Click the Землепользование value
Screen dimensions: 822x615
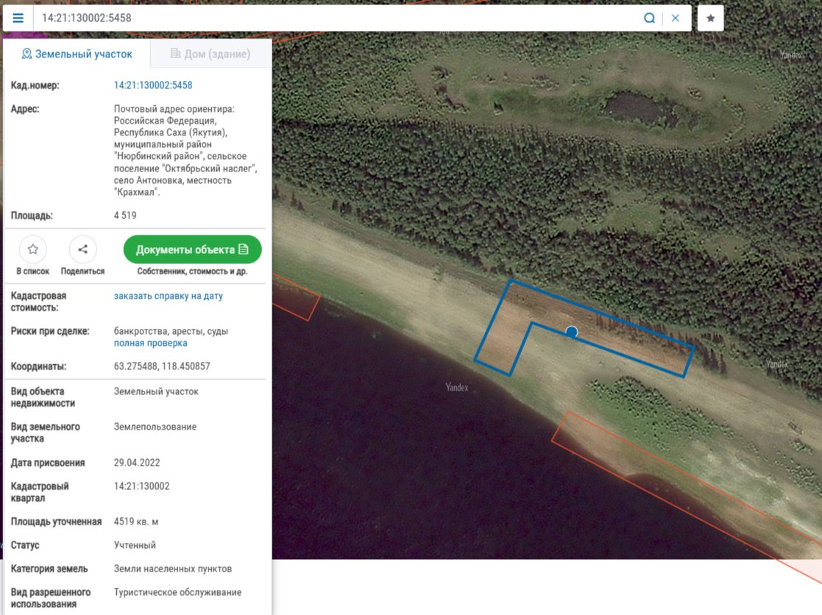pos(155,427)
